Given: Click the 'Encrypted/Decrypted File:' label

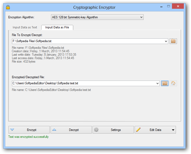Looking at the screenshot, I should tap(28, 77).
